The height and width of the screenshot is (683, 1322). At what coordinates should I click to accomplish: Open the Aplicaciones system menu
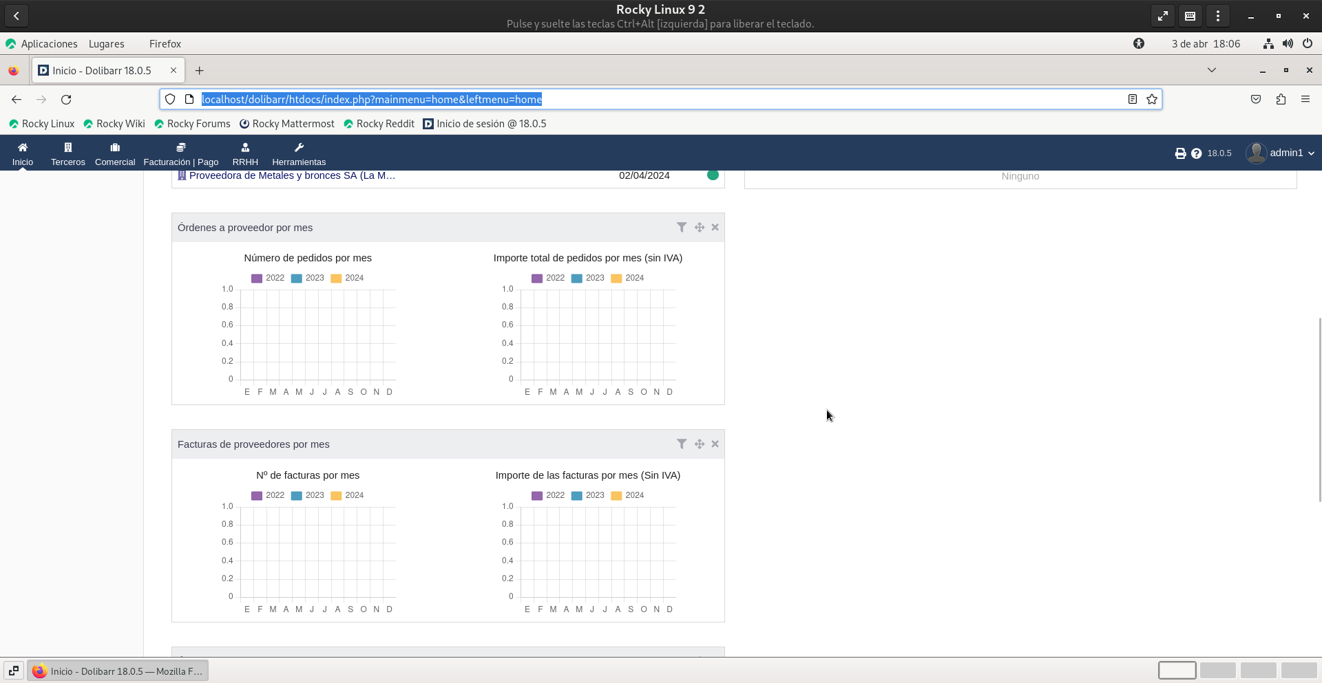48,44
